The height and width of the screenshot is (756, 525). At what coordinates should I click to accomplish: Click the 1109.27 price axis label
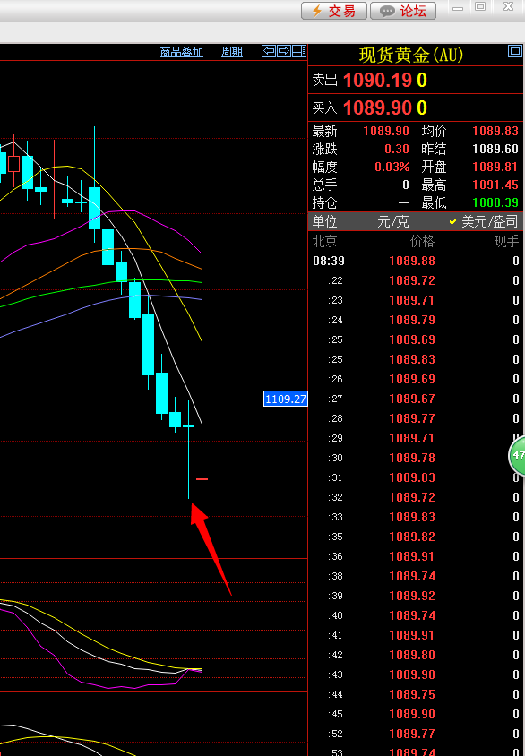click(x=286, y=399)
